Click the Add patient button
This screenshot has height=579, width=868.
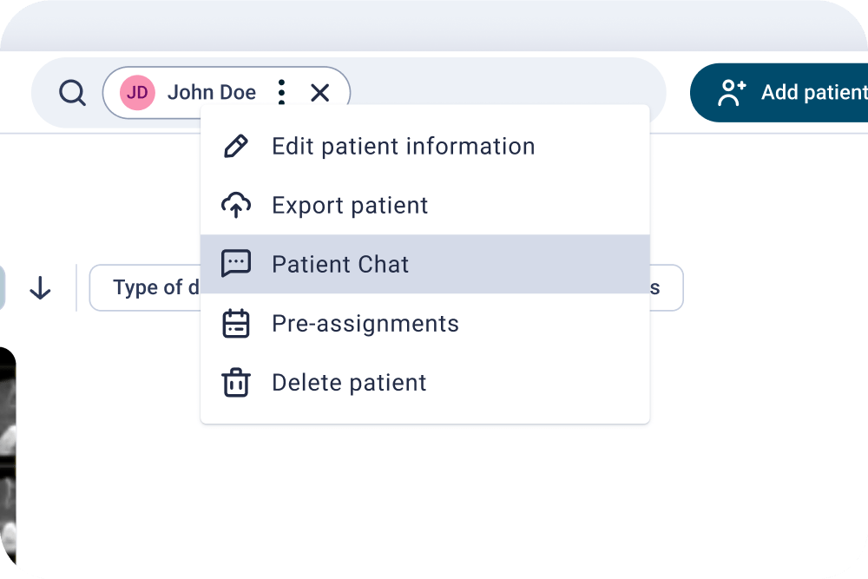click(779, 92)
